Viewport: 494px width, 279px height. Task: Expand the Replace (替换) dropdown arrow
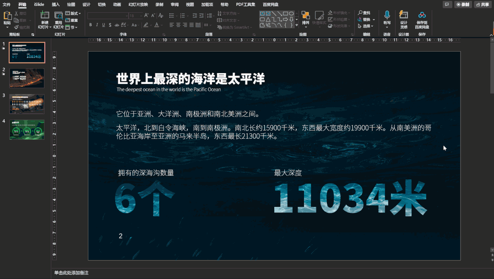point(374,20)
